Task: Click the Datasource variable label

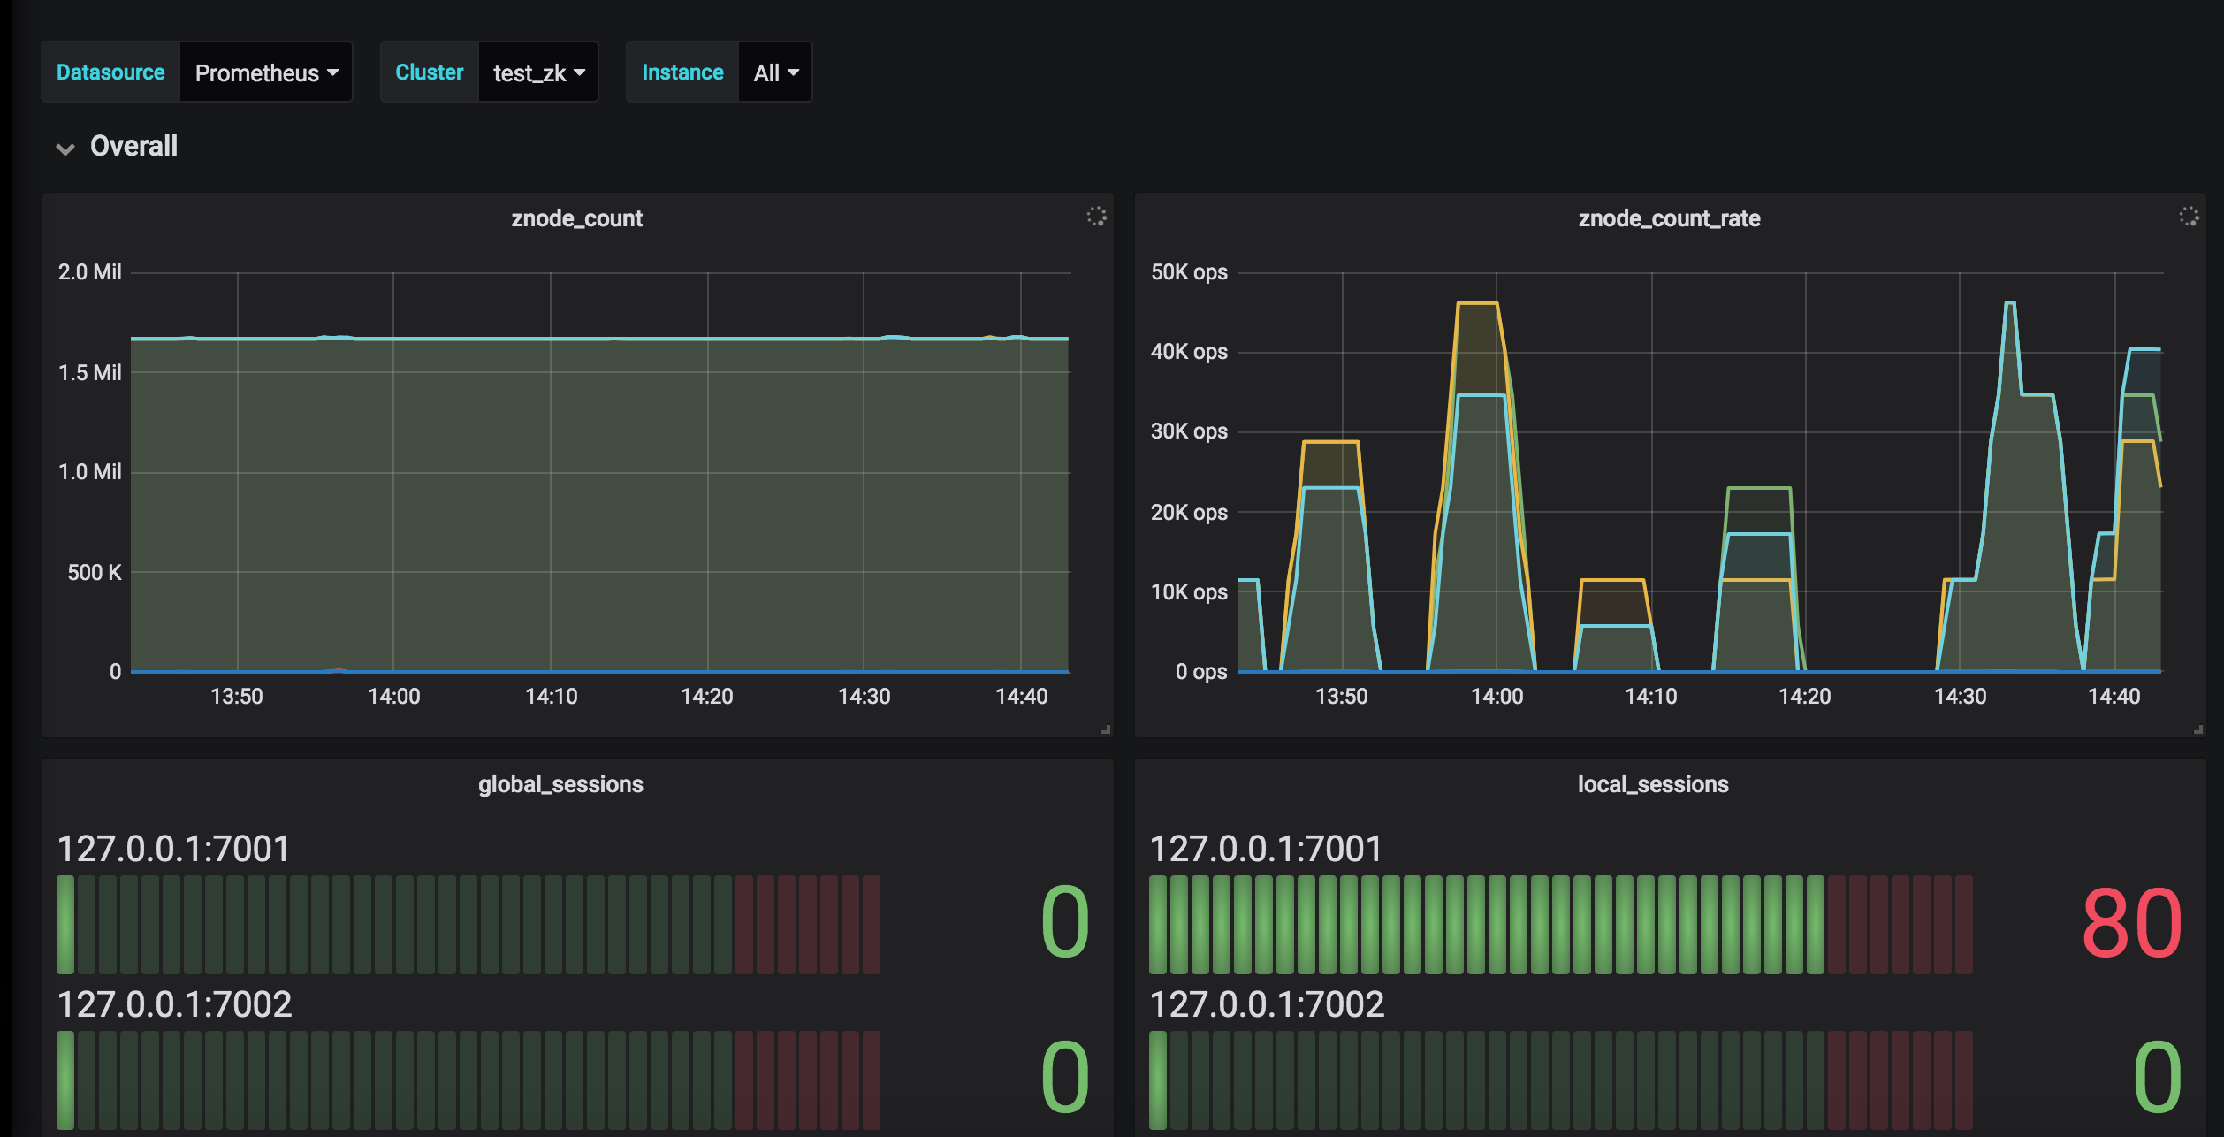Action: pyautogui.click(x=110, y=72)
